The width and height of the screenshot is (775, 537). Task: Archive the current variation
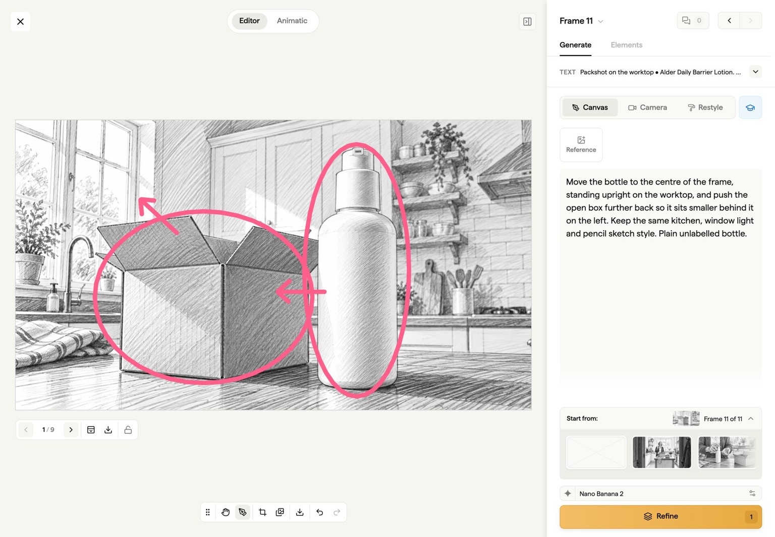[91, 429]
